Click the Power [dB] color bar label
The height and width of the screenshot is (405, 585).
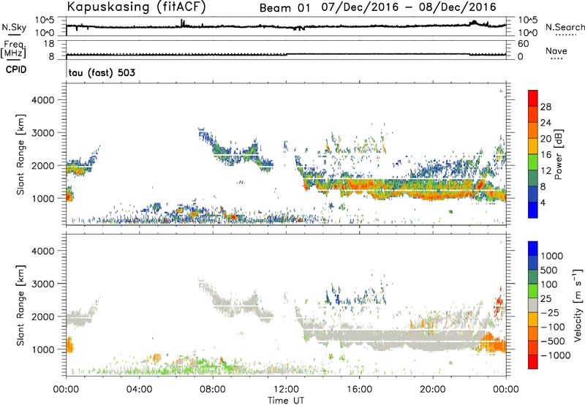pyautogui.click(x=558, y=154)
